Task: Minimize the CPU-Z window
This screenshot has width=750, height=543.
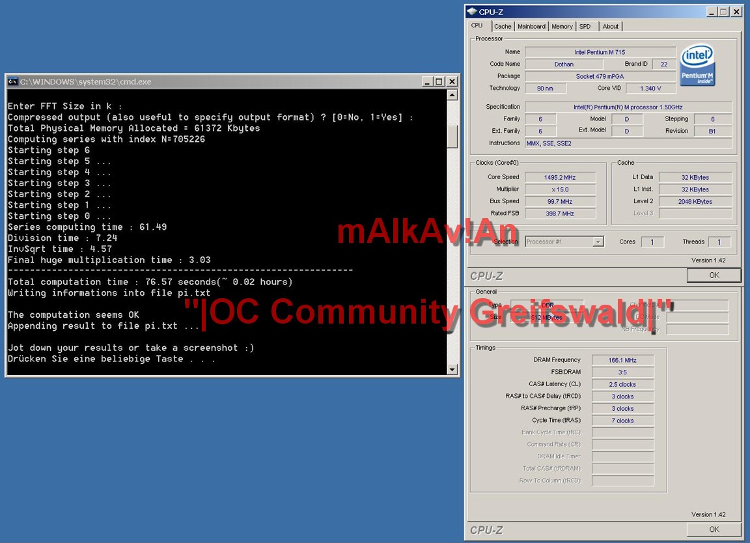Action: [x=712, y=12]
